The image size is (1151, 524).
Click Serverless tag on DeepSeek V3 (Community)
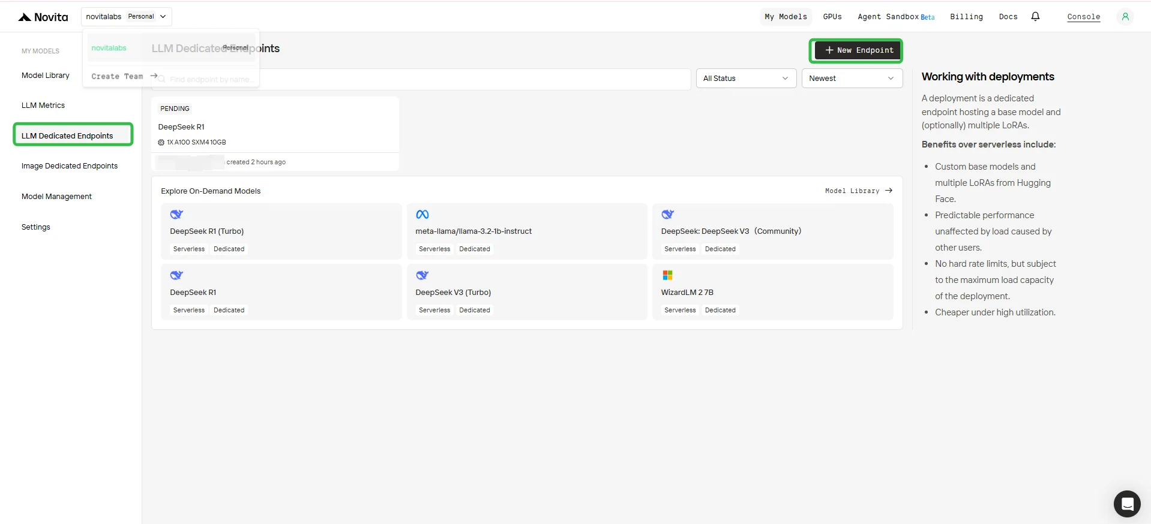[680, 249]
